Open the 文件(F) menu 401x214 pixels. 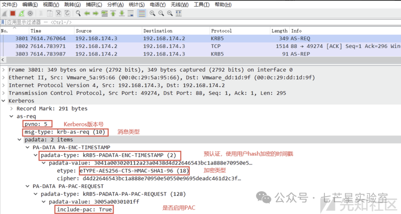[x=9, y=4]
